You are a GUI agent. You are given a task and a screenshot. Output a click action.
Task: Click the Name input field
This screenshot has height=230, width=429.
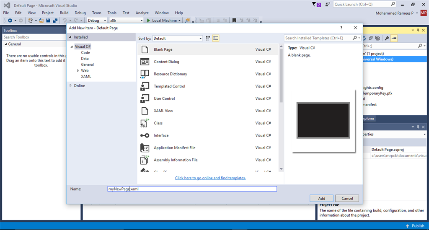tap(192, 189)
